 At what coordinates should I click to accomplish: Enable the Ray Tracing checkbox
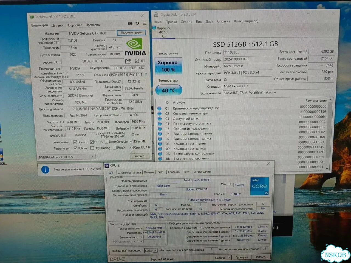coord(92,148)
